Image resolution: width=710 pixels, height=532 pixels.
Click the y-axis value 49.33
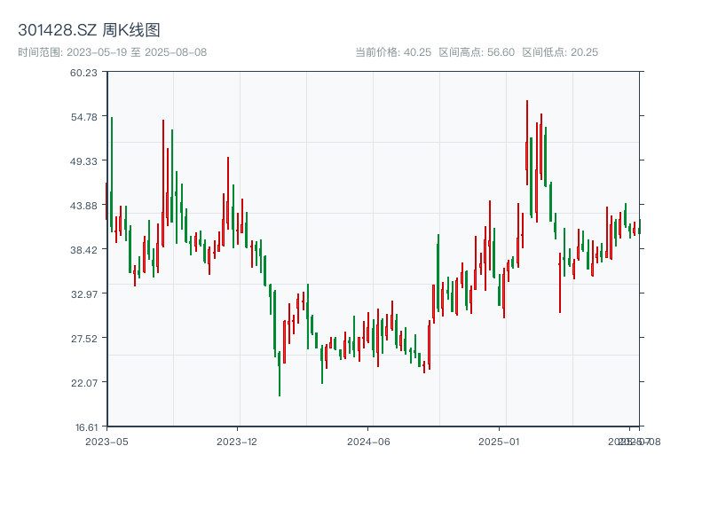pos(83,161)
